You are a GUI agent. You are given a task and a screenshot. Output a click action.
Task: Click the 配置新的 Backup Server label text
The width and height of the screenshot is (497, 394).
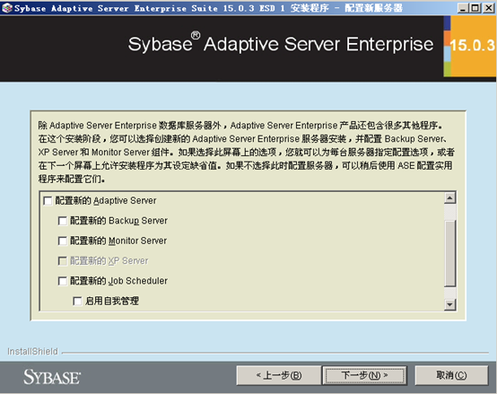pos(118,221)
